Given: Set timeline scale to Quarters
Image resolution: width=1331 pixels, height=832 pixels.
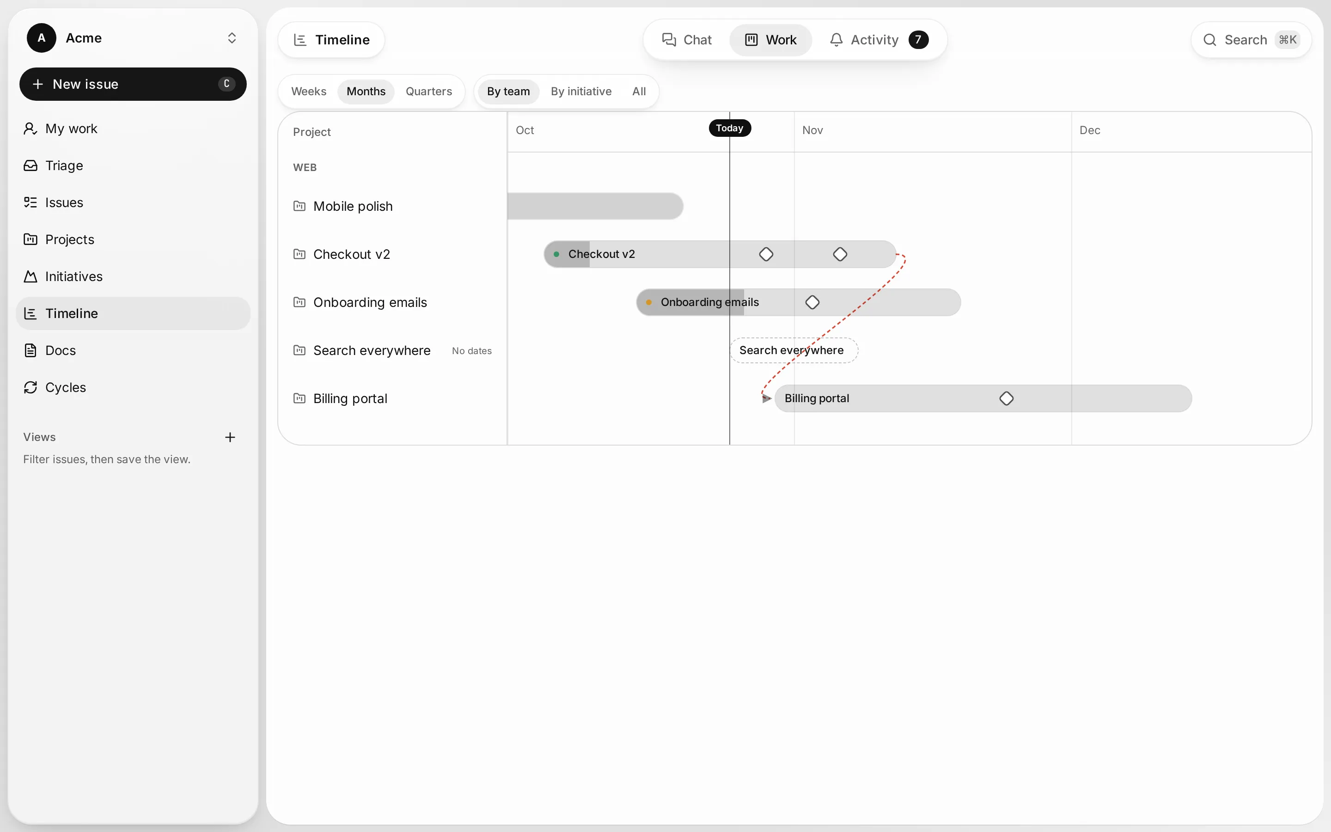Looking at the screenshot, I should [429, 92].
